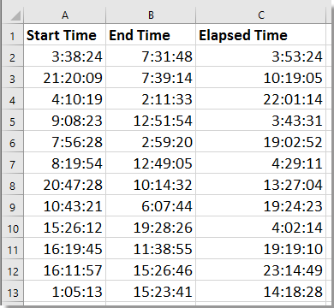
Task: Select row 13 header
Action: 13,292
